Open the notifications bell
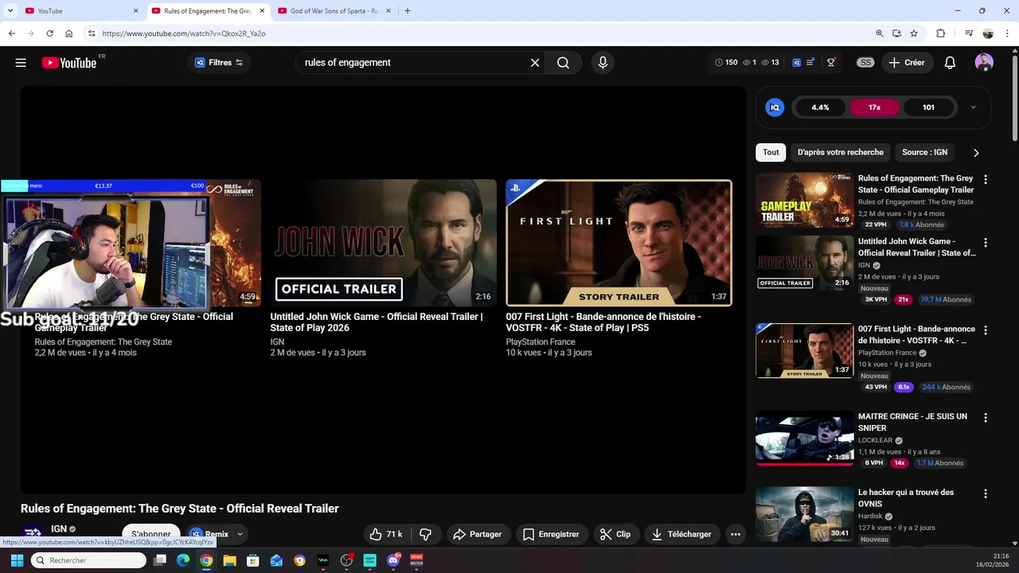The image size is (1019, 573). point(950,63)
